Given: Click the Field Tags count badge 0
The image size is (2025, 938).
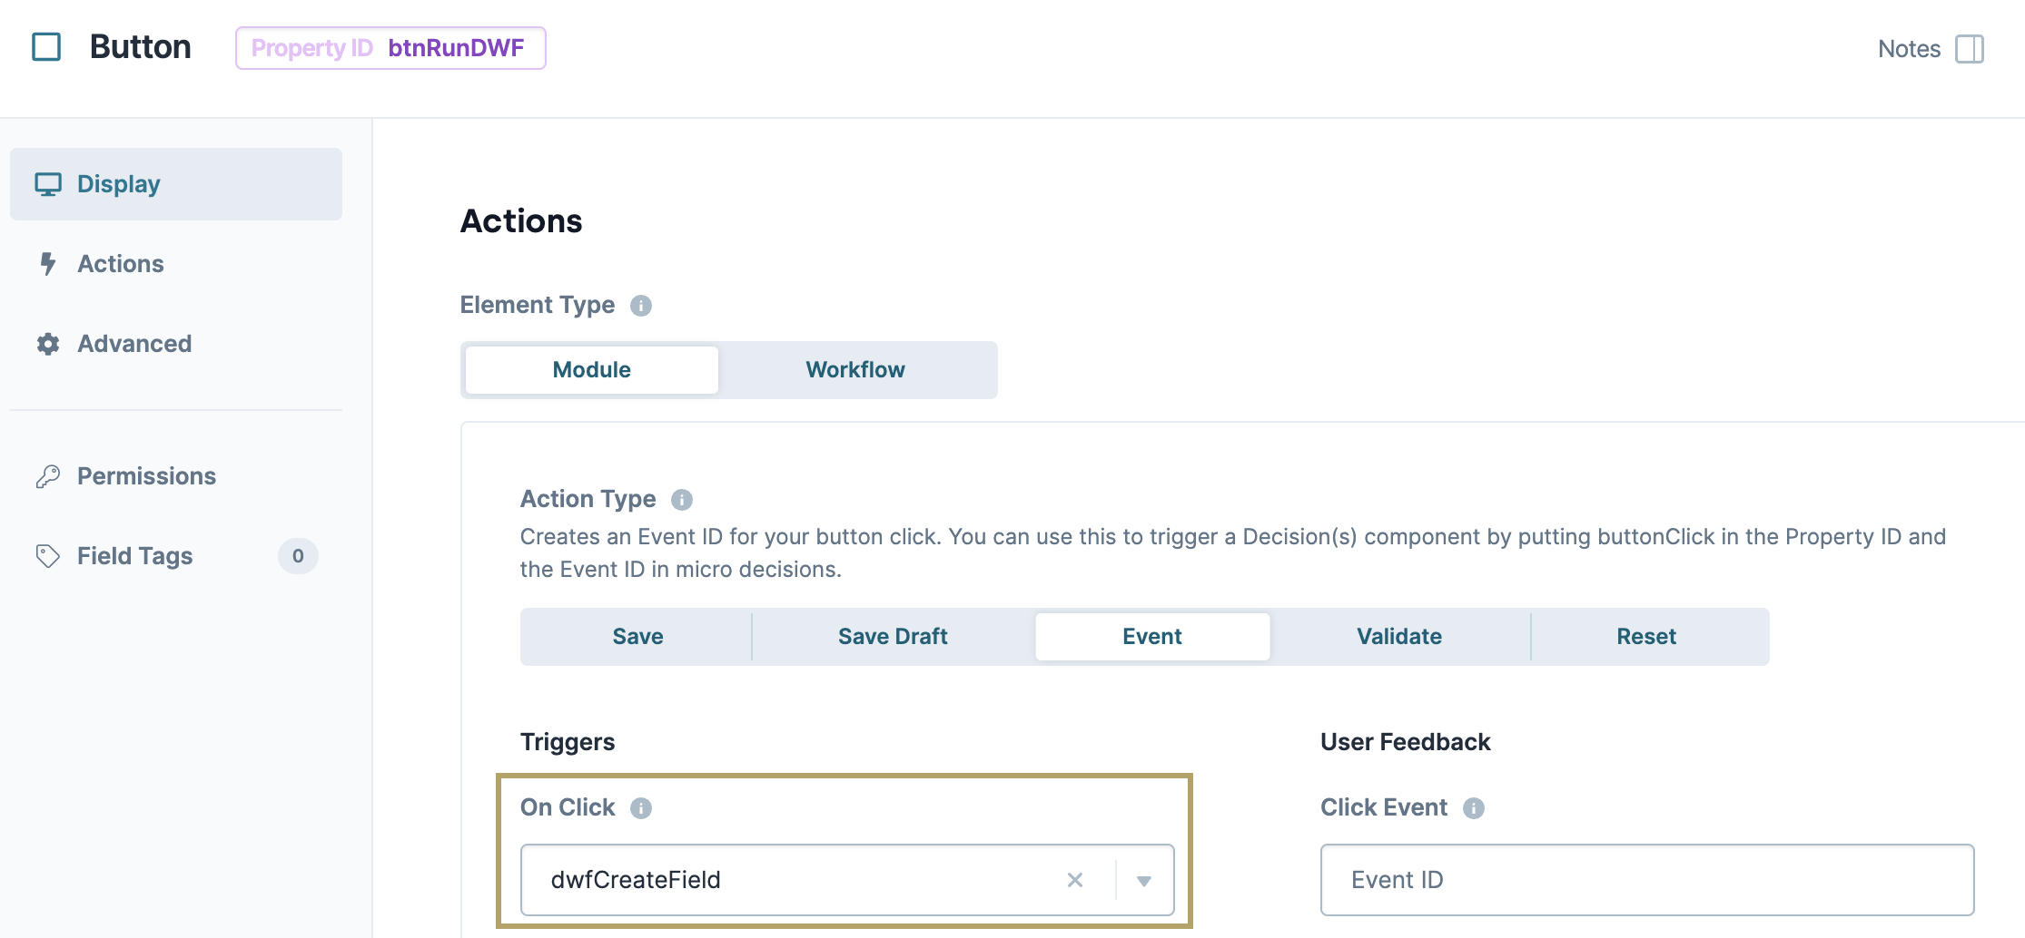Looking at the screenshot, I should (x=298, y=556).
